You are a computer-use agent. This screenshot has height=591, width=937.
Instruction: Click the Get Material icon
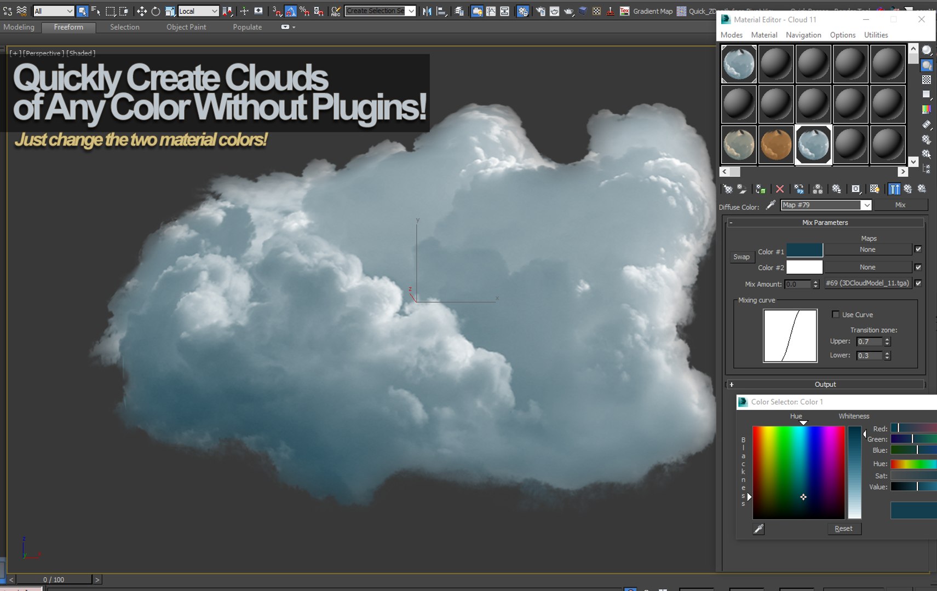(728, 189)
